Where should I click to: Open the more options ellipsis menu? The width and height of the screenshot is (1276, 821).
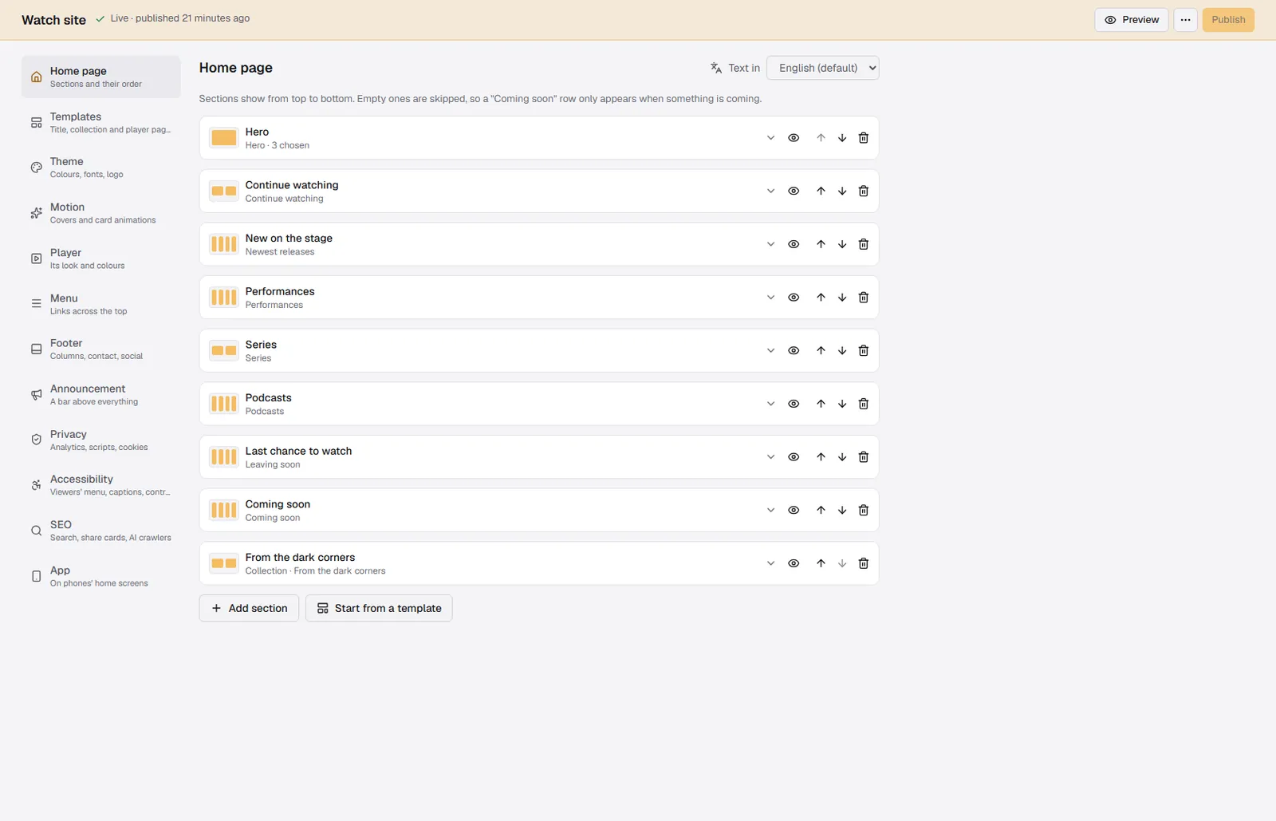click(1185, 20)
